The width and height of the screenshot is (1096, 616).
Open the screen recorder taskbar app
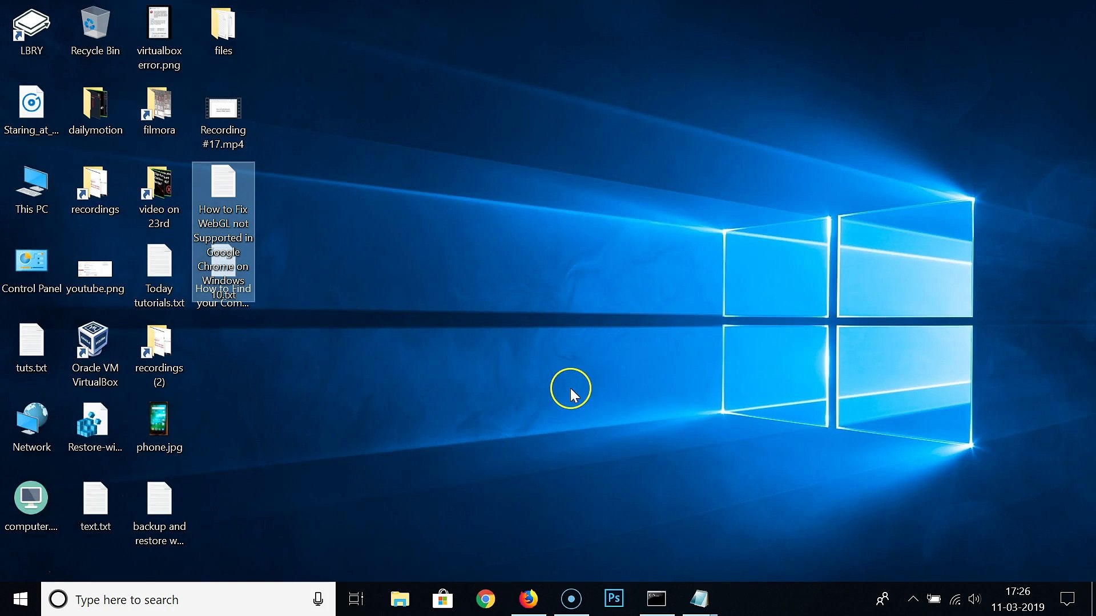[x=571, y=599]
